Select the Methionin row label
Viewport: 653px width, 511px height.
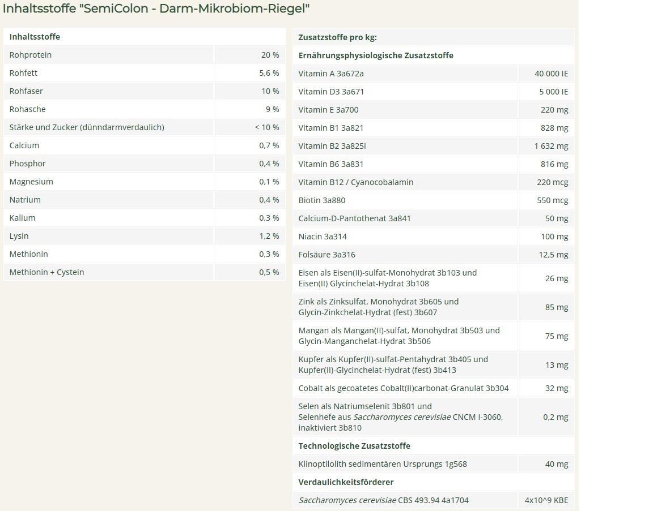[x=29, y=254]
